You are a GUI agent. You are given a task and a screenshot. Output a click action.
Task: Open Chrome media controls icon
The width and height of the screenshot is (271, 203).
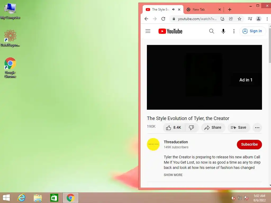250,19
